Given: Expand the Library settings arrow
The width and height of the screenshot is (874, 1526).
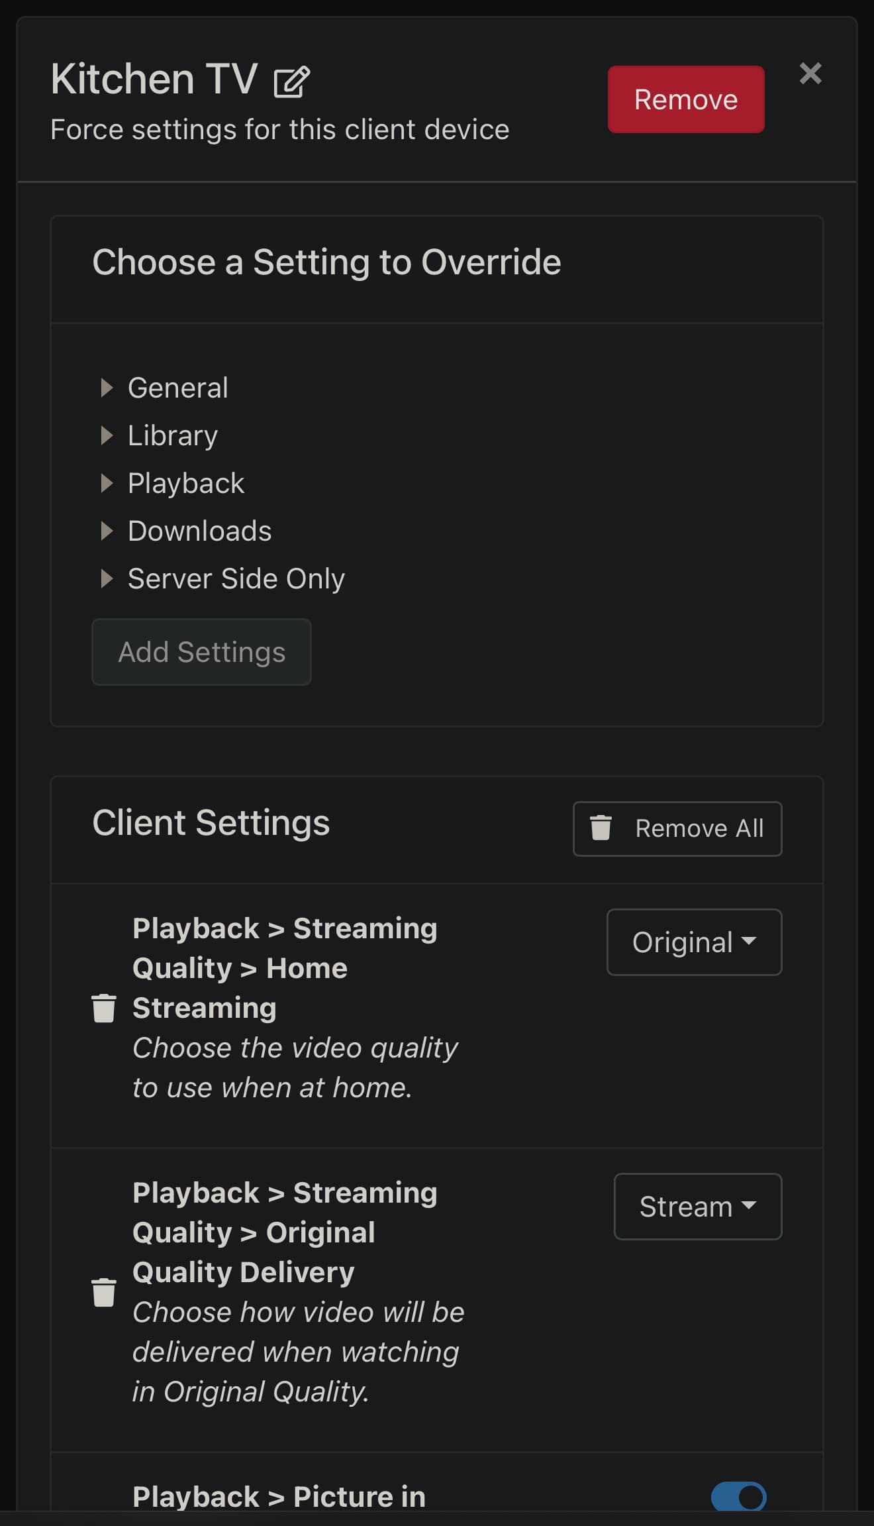Looking at the screenshot, I should [x=106, y=435].
